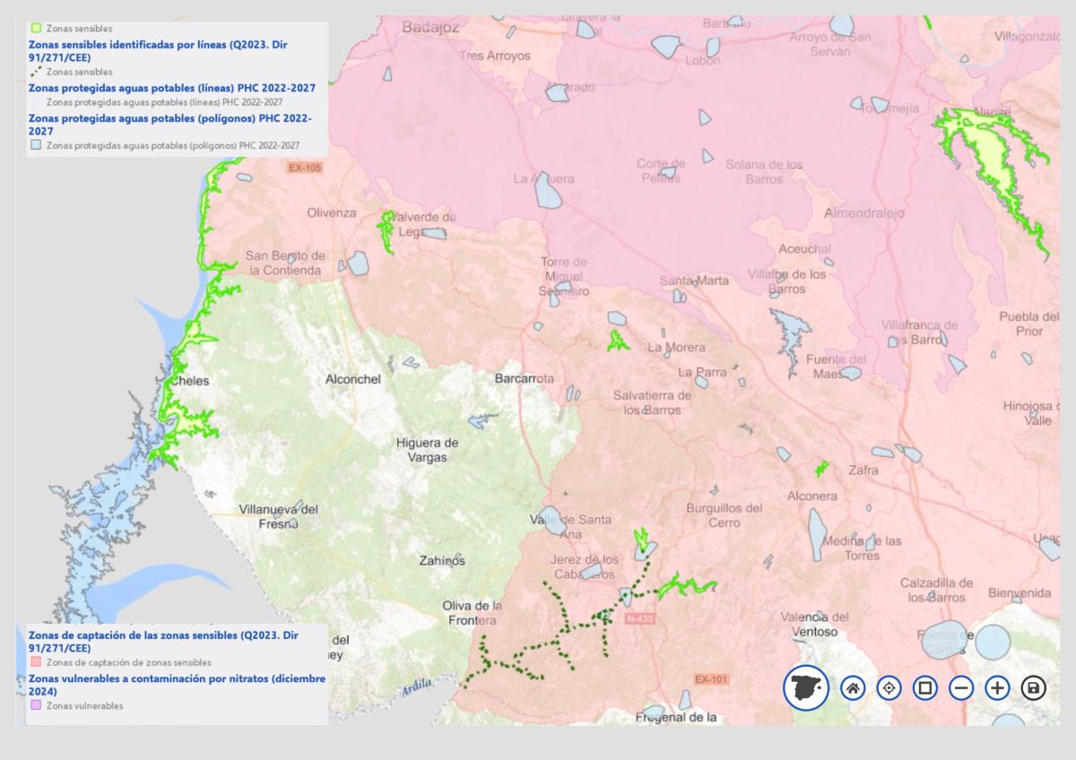Screen dimensions: 1076x760
Task: Click the N-435 road shield on the map
Action: click(x=640, y=619)
